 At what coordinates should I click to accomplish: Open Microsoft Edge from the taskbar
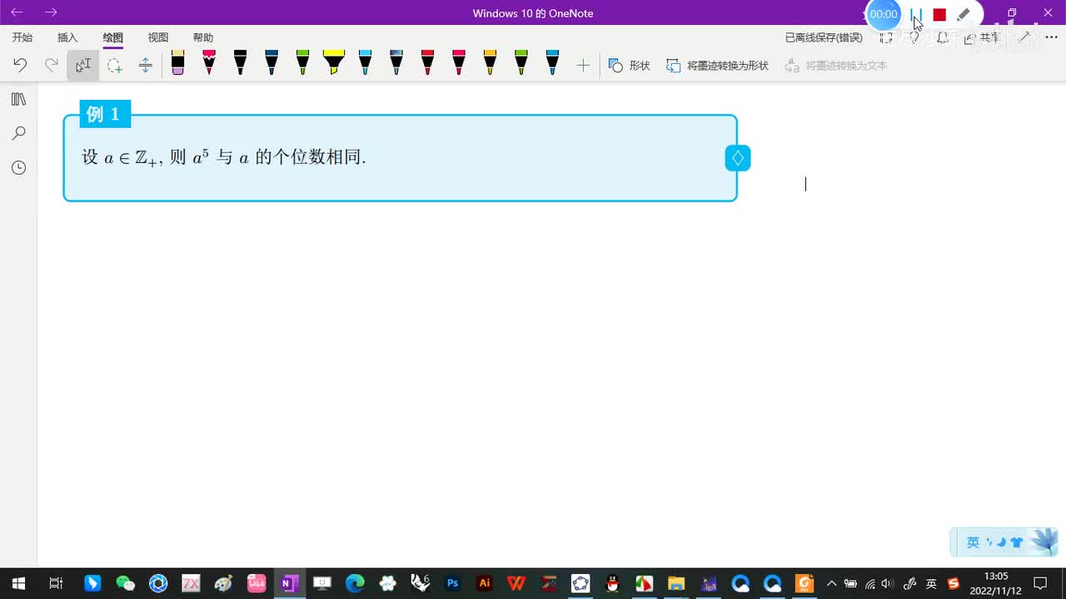[355, 583]
